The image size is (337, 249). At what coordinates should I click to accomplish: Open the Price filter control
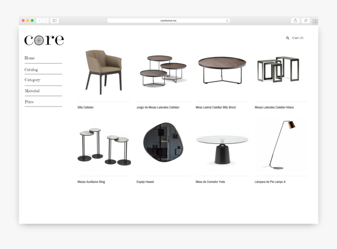pos(29,102)
